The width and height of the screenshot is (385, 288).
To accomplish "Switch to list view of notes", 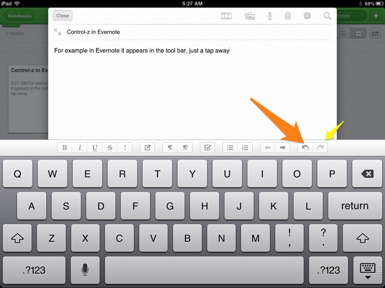I will click(343, 33).
